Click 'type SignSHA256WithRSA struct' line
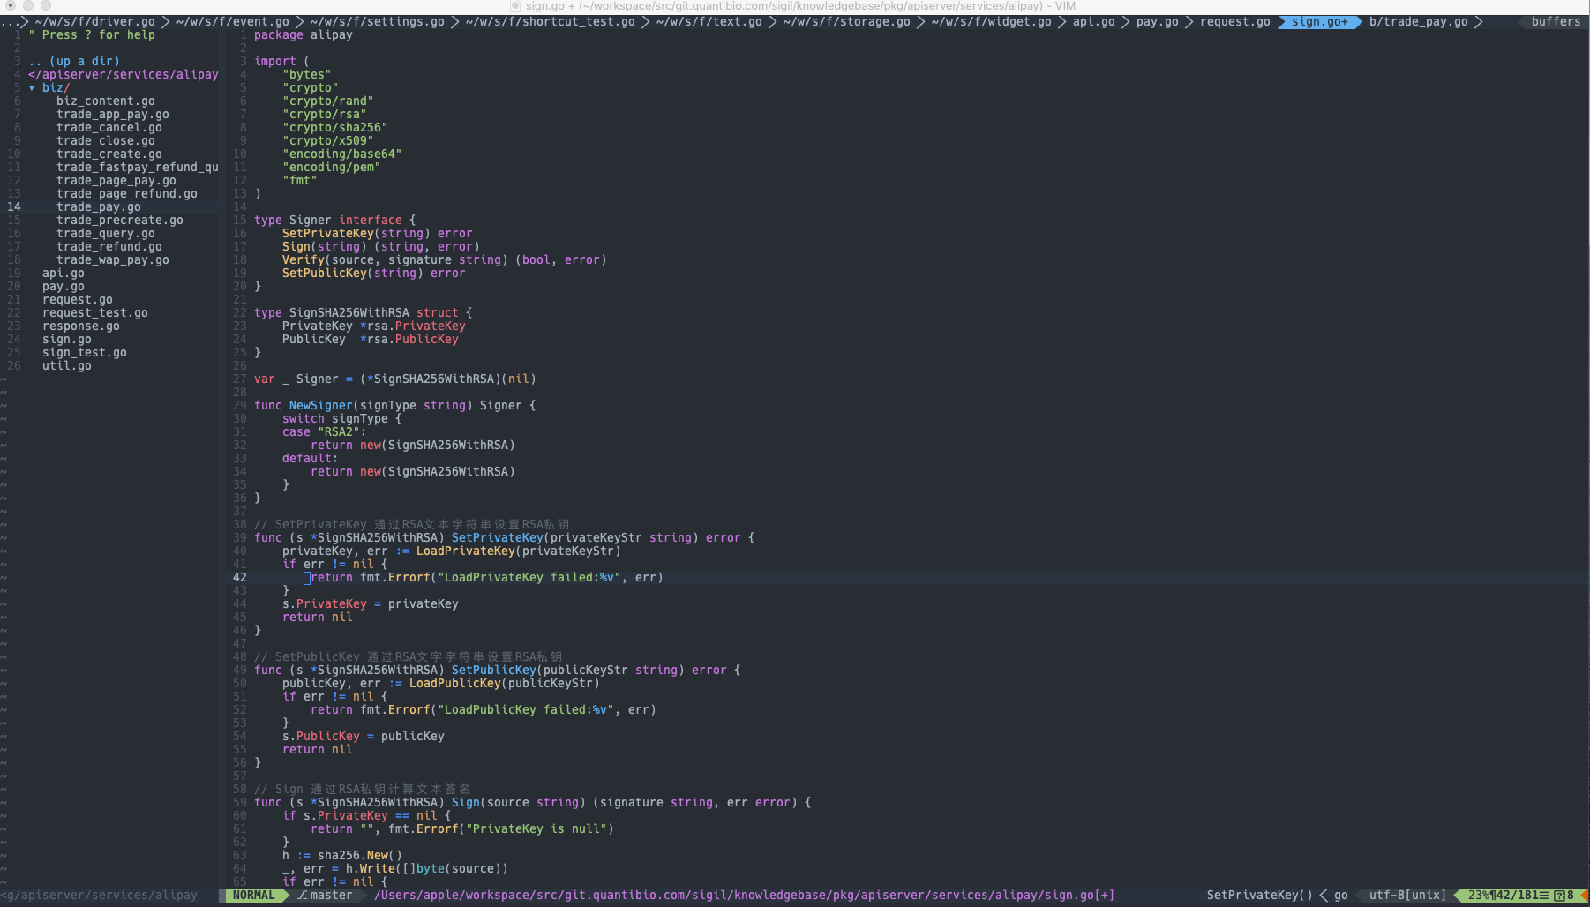 coord(364,312)
